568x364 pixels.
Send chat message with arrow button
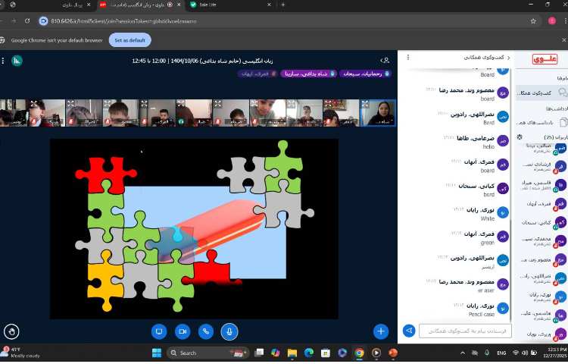[x=409, y=331]
